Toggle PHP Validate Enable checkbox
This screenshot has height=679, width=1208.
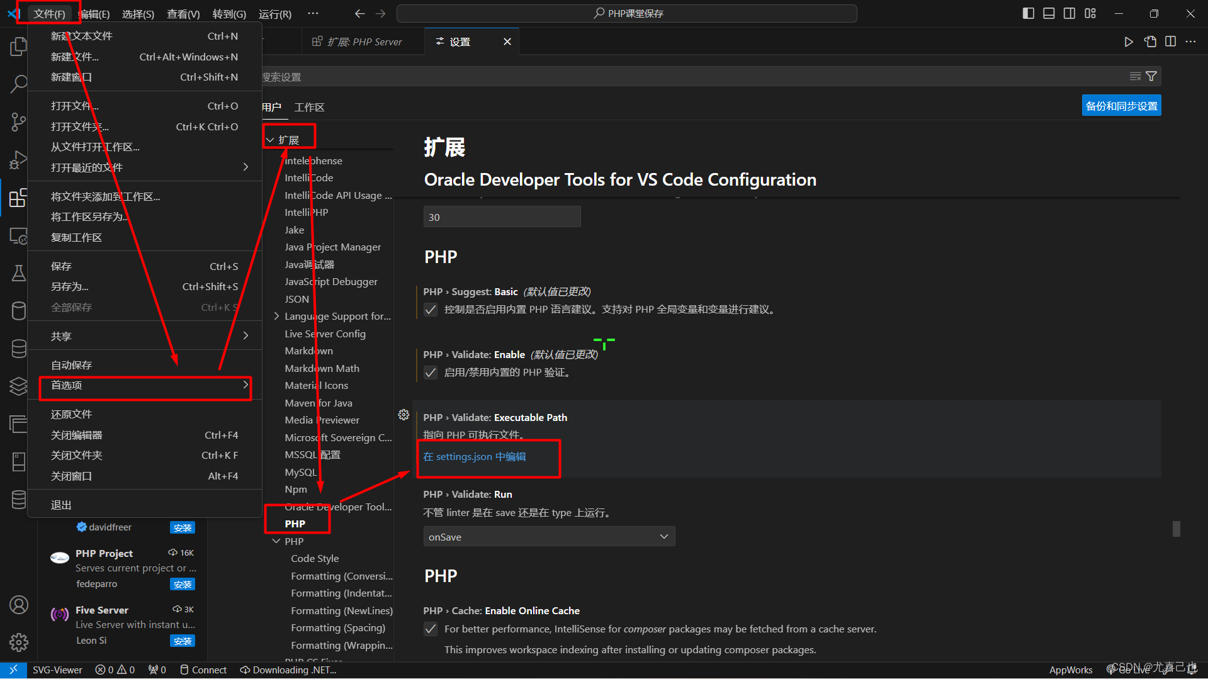tap(431, 373)
